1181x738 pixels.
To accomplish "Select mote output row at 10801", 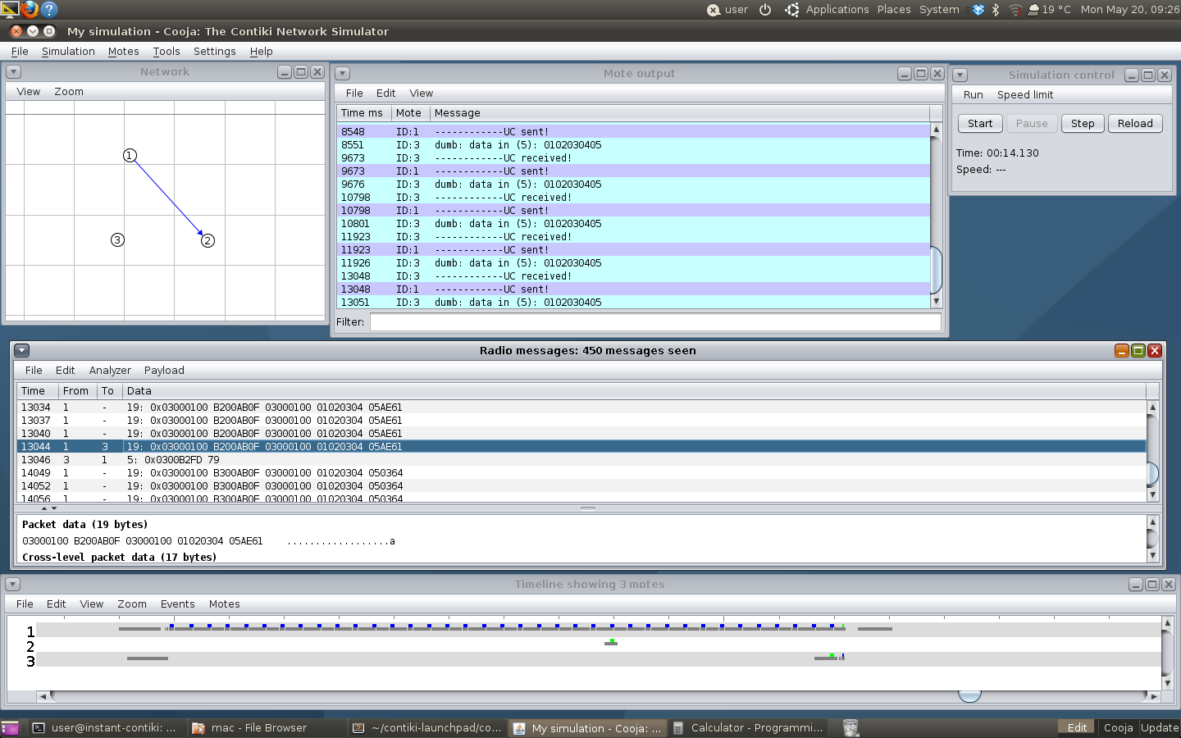I will 633,224.
